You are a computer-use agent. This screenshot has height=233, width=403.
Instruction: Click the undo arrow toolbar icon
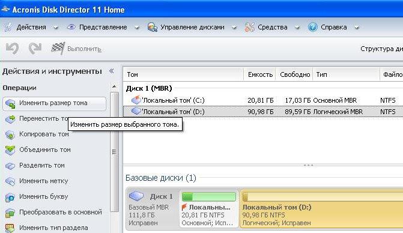[x=13, y=48]
